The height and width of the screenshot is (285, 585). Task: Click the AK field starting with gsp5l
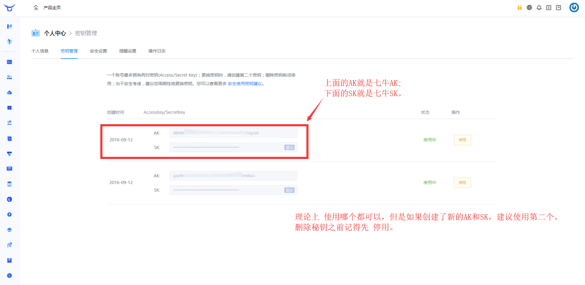click(234, 176)
